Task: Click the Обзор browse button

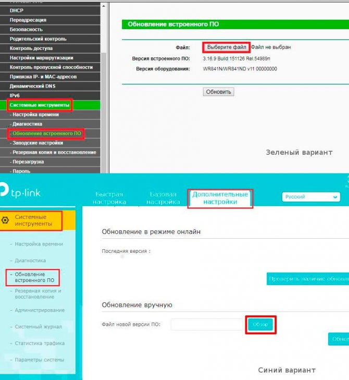Action: pos(260,325)
